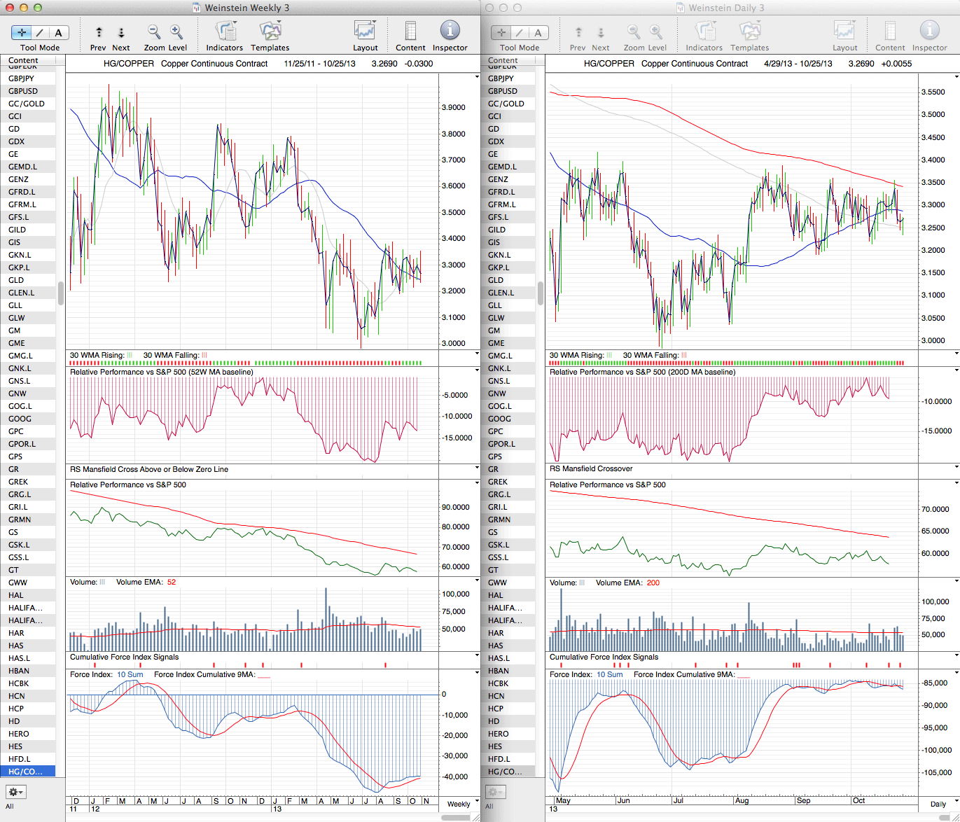
Task: Zoom in with the plus magnifier in Weekly window
Action: click(x=176, y=32)
